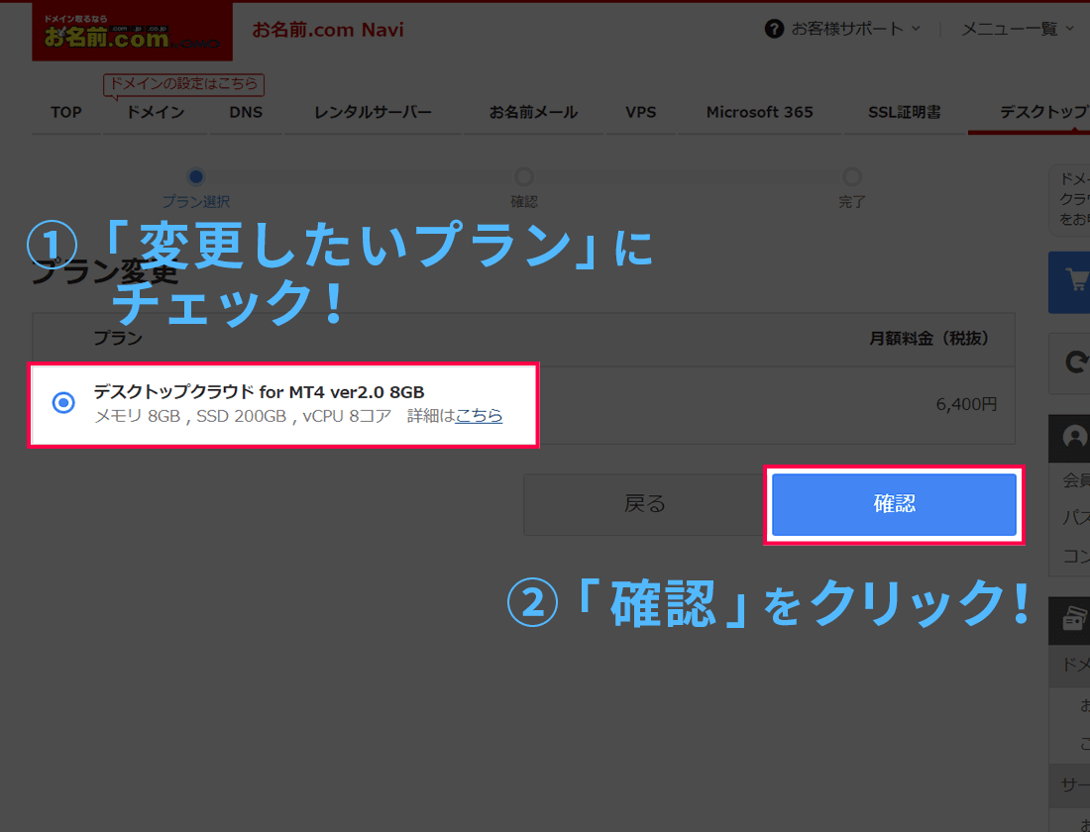Click the 6,400円 price value
The height and width of the screenshot is (832, 1090).
(966, 404)
